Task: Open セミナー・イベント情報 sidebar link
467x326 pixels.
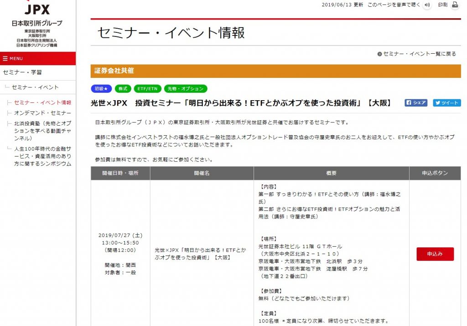Action: coord(42,102)
